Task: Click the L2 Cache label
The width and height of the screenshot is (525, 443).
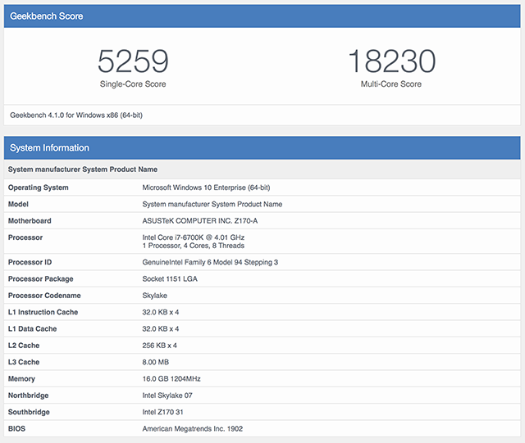Action: (24, 346)
